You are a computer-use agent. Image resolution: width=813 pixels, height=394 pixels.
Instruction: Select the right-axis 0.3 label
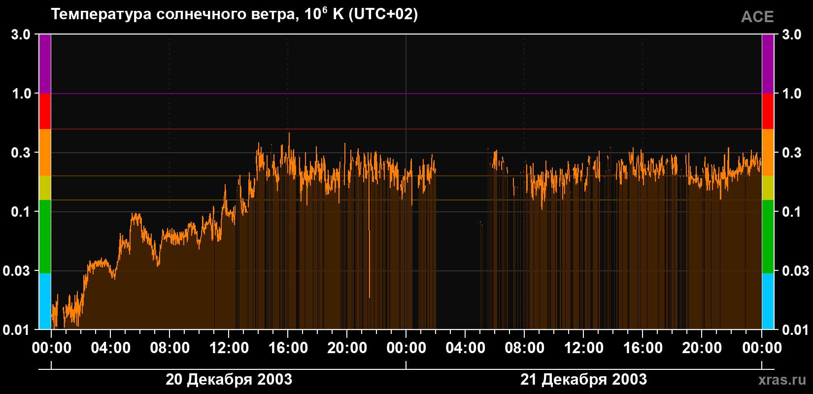click(792, 153)
